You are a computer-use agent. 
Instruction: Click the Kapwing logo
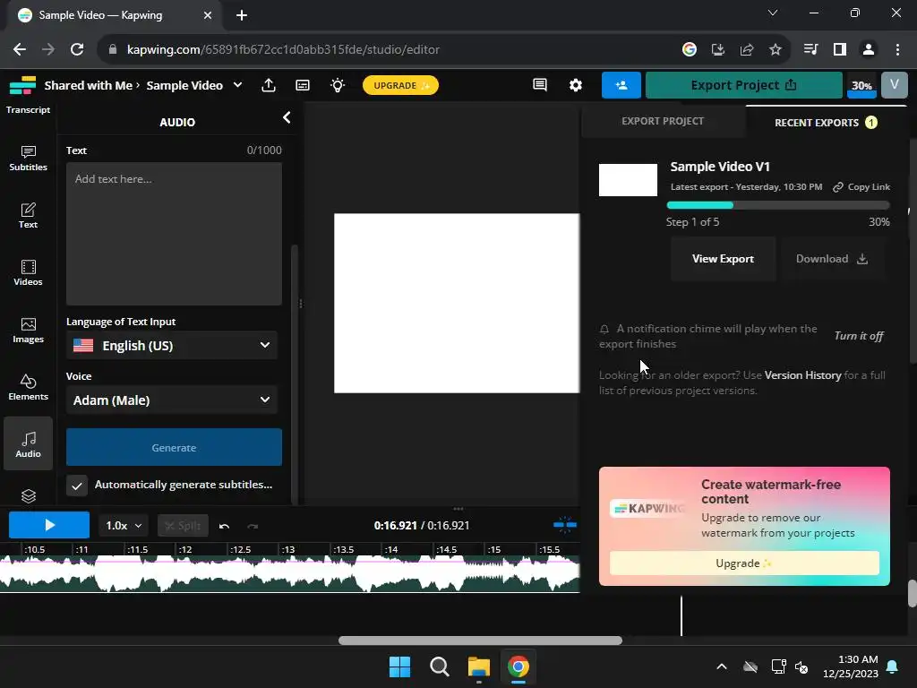pyautogui.click(x=22, y=85)
